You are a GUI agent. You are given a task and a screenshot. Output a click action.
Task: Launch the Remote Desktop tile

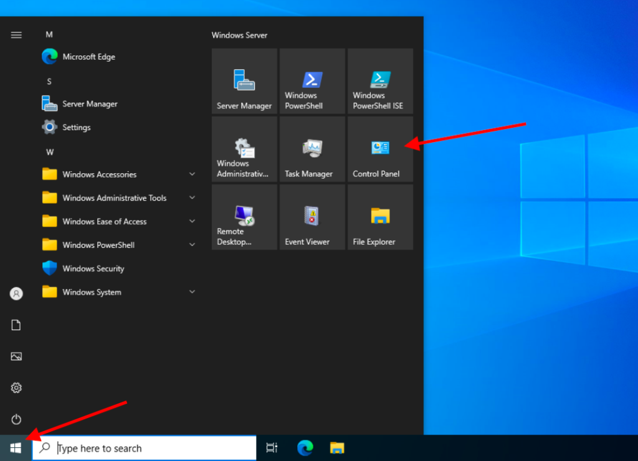[244, 217]
